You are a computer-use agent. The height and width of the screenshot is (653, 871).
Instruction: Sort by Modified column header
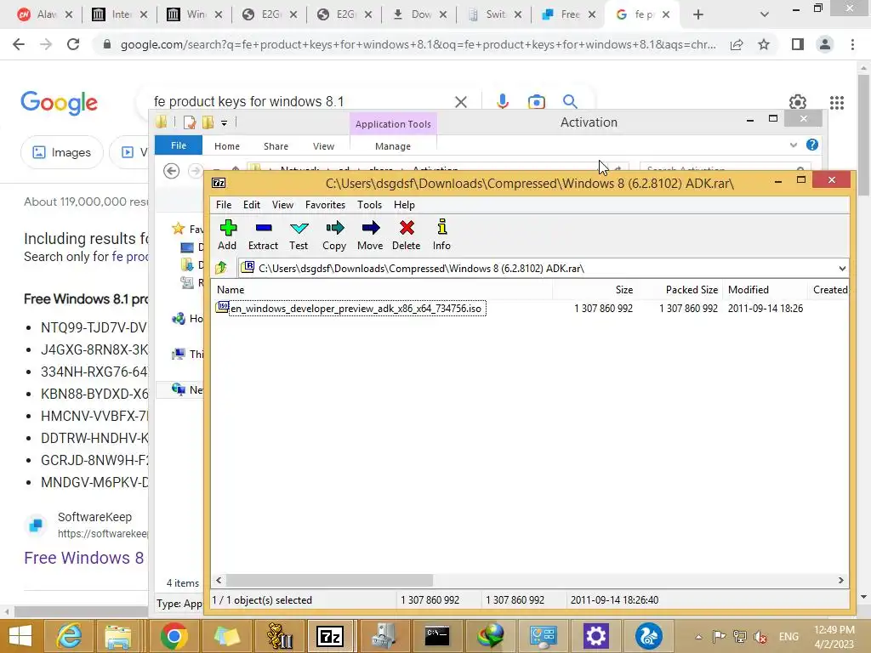point(749,290)
